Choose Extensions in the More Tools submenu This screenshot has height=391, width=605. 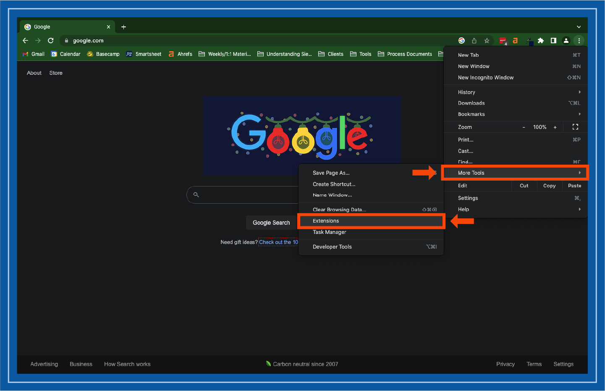pyautogui.click(x=371, y=221)
